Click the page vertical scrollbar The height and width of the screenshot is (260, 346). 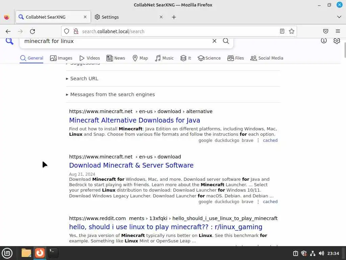click(344, 50)
